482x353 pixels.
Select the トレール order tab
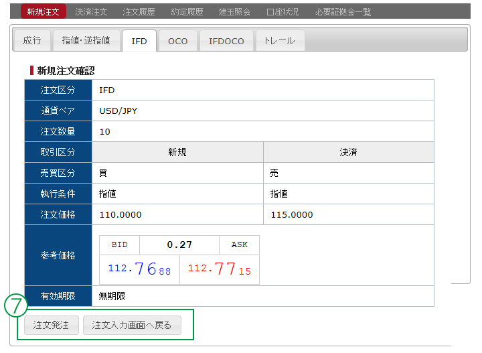coord(280,41)
